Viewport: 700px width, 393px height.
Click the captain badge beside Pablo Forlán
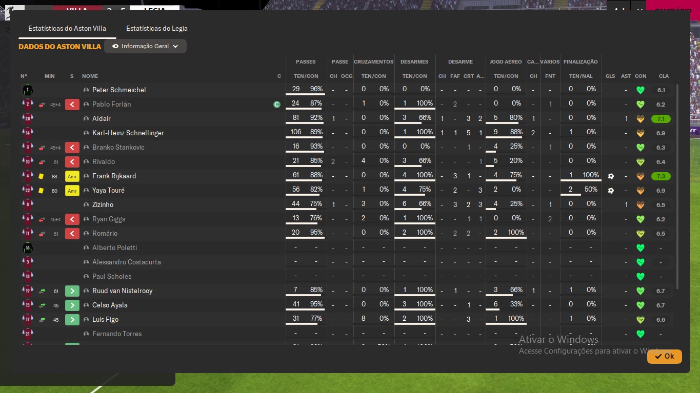click(277, 105)
